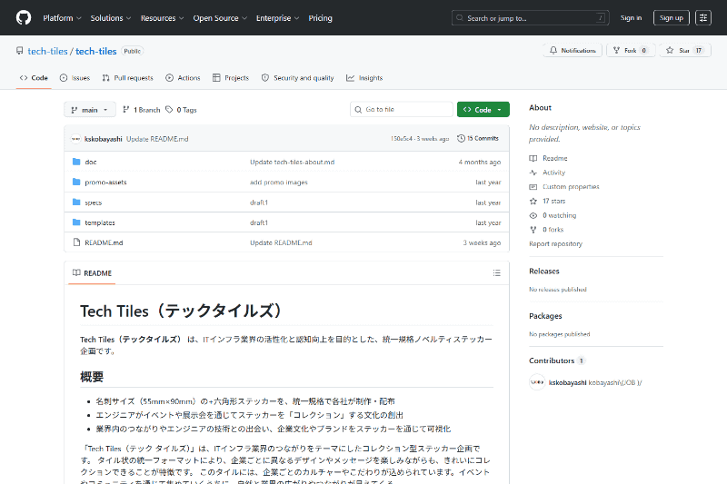This screenshot has width=727, height=484.
Task: Focus the Go to file field
Action: pos(402,109)
